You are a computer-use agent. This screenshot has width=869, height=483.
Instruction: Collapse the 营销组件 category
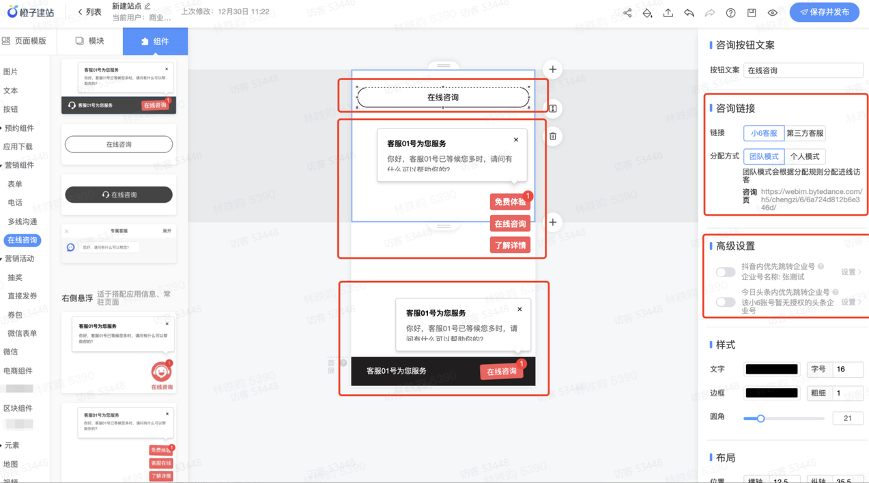pyautogui.click(x=18, y=165)
